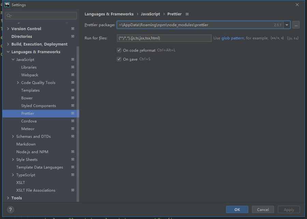Collapse the Languages & Frameworks section
This screenshot has width=307, height=219.
(x=8, y=52)
